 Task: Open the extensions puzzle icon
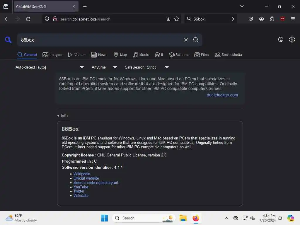[x=272, y=19]
